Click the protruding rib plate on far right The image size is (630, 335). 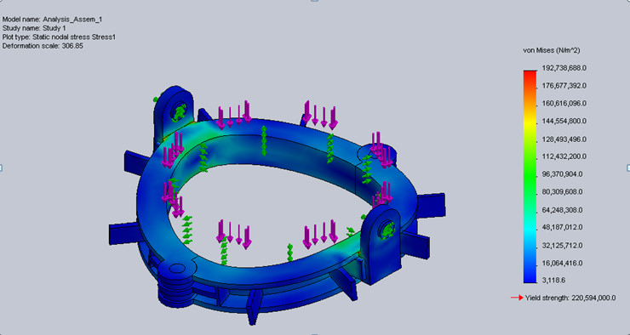tap(431, 206)
